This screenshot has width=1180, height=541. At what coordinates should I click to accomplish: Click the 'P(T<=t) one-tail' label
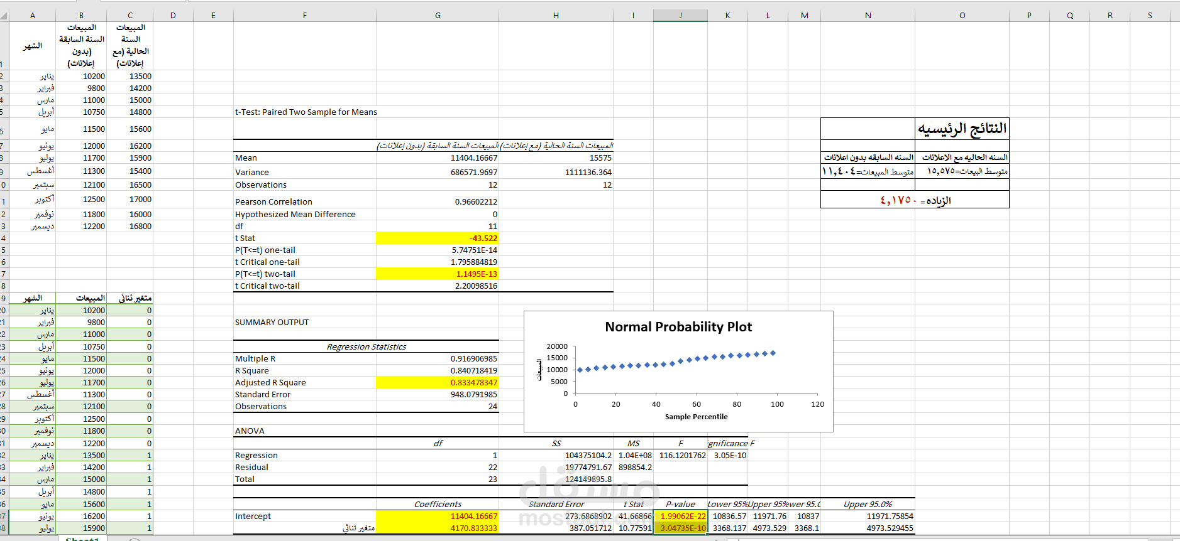(305, 250)
